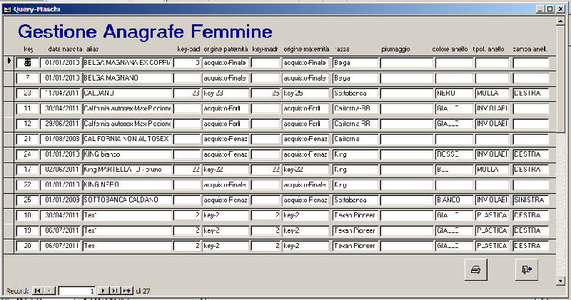The width and height of the screenshot is (571, 300).
Task: Select the alias field containing CALDANO
Action: [x=126, y=93]
